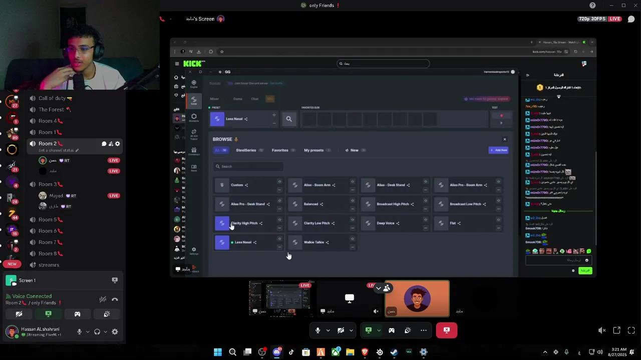The height and width of the screenshot is (360, 641).
Task: Click the 720p 30FPS LIVE quality badge
Action: [600, 19]
